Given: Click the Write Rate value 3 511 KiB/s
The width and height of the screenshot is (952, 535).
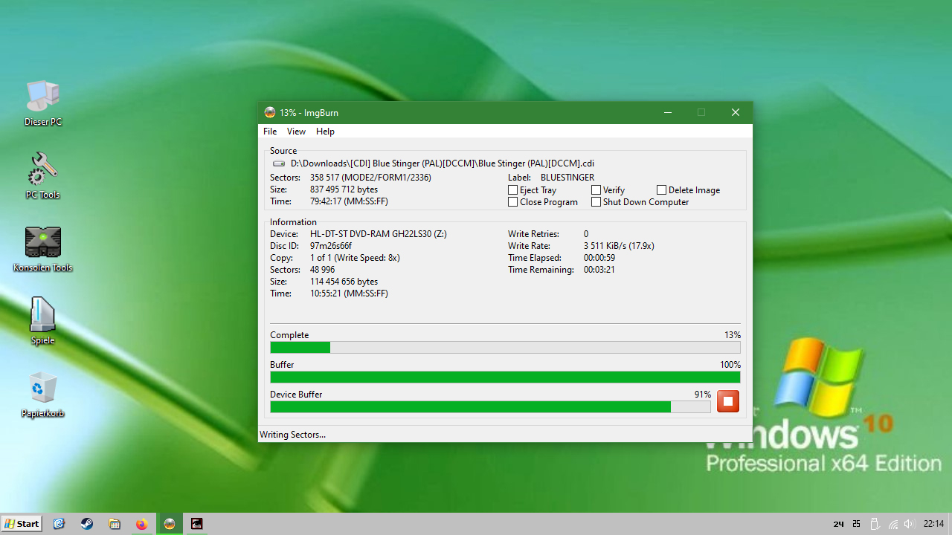Looking at the screenshot, I should (x=619, y=246).
